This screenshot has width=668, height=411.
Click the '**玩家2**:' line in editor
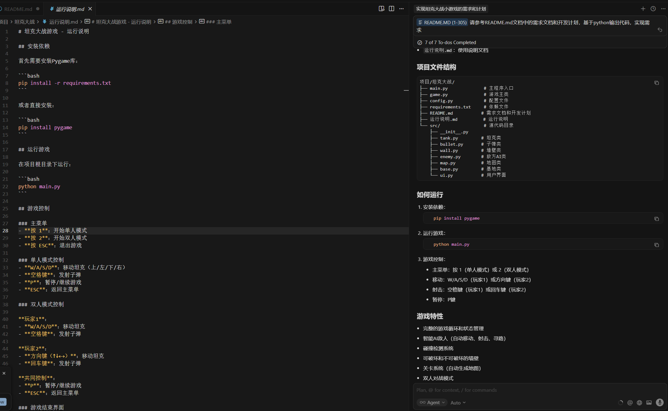click(x=32, y=349)
